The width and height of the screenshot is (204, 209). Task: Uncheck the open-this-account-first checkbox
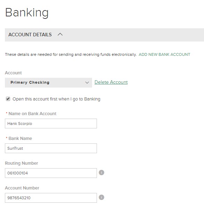pyautogui.click(x=8, y=99)
